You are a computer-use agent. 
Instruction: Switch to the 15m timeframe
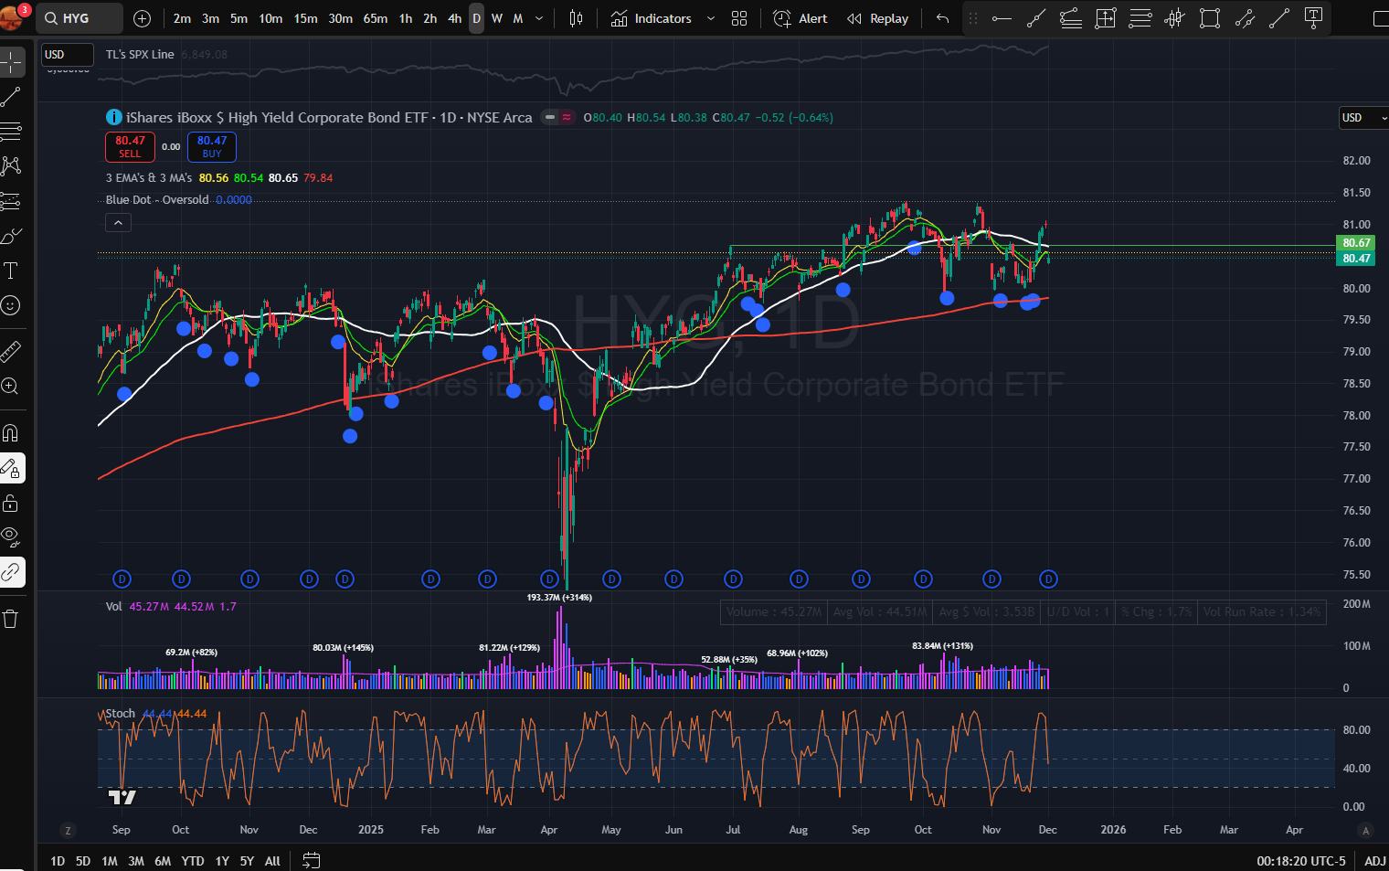(x=305, y=18)
